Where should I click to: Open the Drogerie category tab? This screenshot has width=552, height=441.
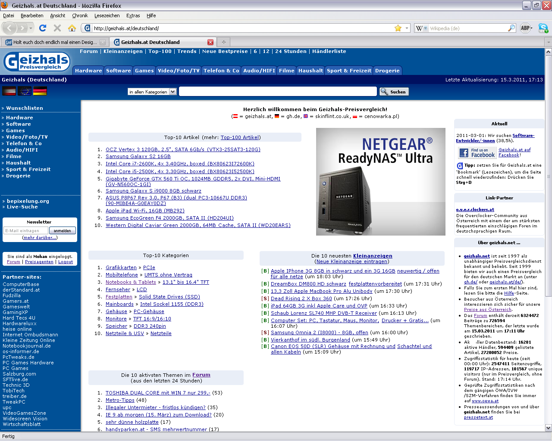click(x=387, y=71)
